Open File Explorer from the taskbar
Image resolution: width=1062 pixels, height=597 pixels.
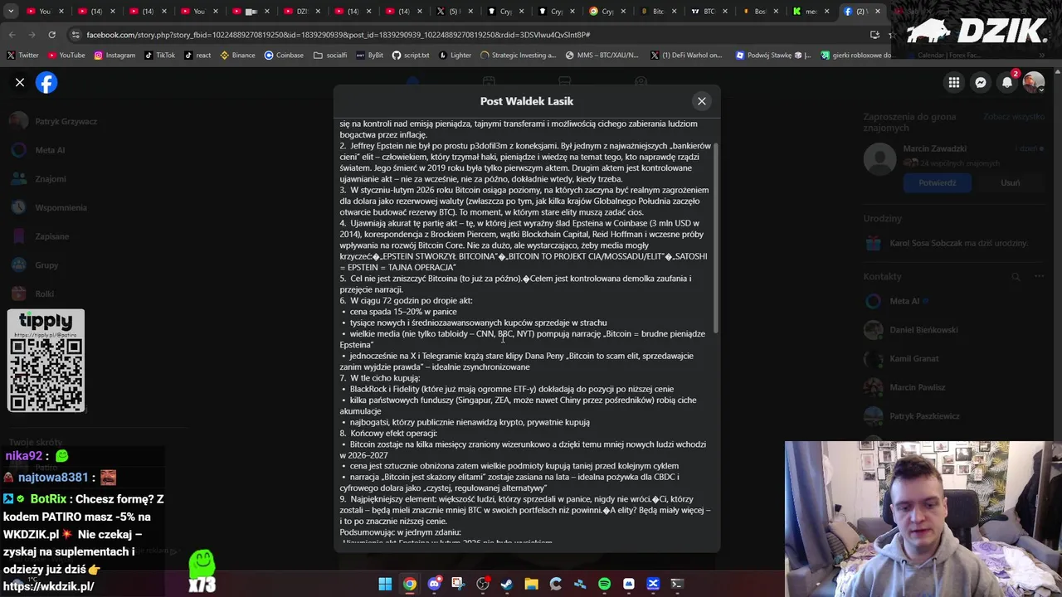pyautogui.click(x=531, y=584)
